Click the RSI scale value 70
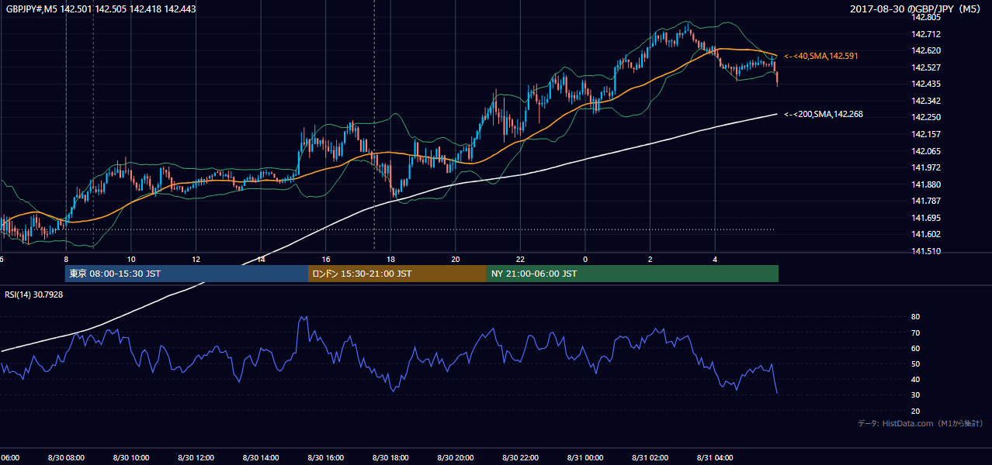The width and height of the screenshot is (992, 465). pos(915,332)
